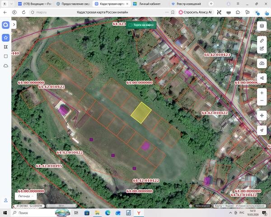Click 'Спросить Алису AI' button
Screen dimensions: 271x217
coord(195,12)
